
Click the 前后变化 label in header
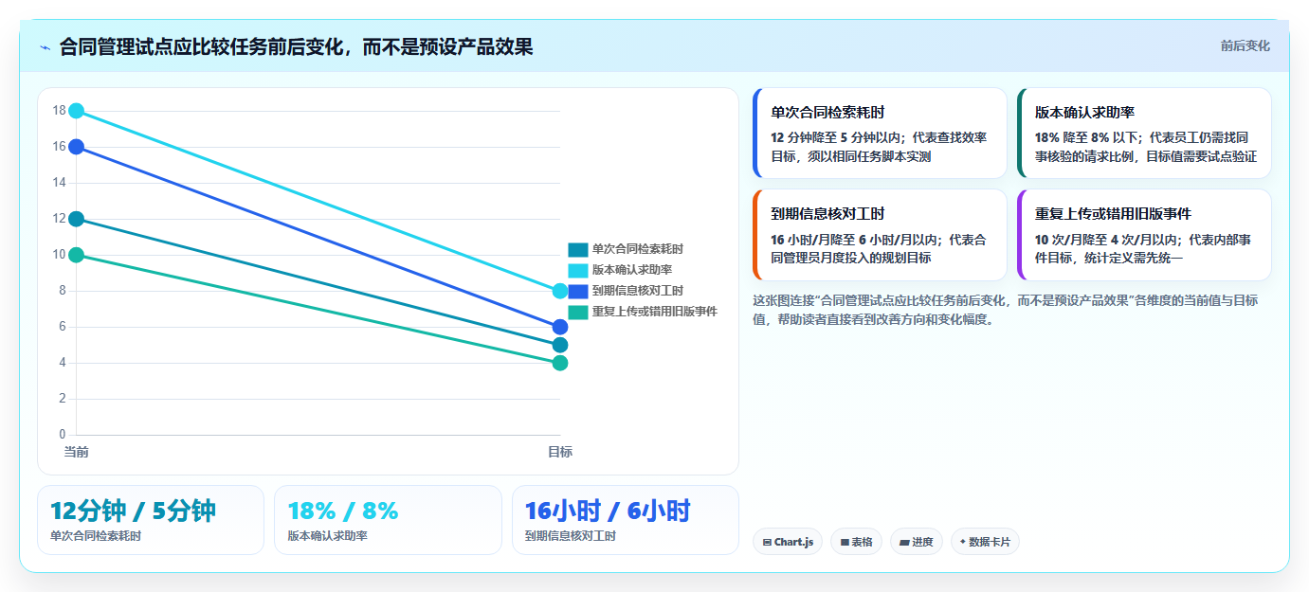point(1245,45)
